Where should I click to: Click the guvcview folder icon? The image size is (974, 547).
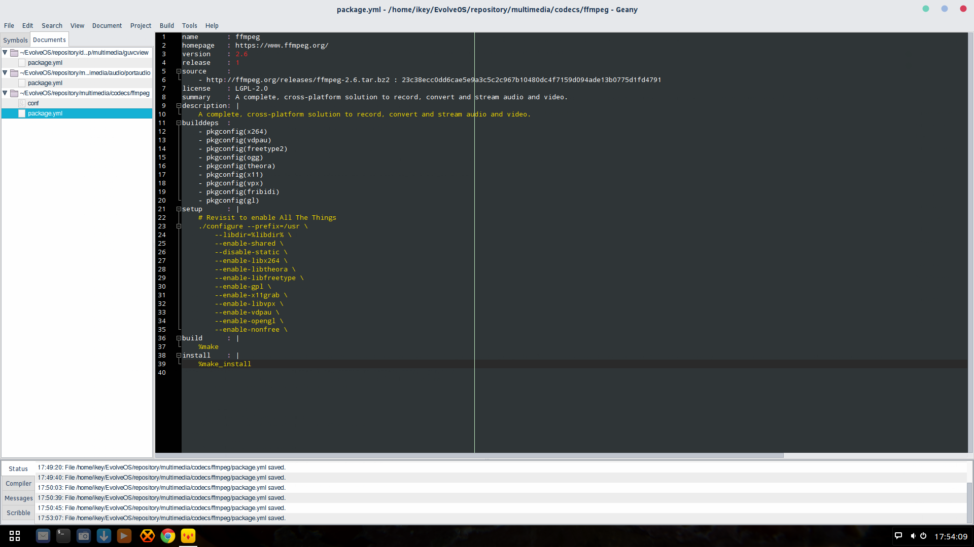coord(14,53)
